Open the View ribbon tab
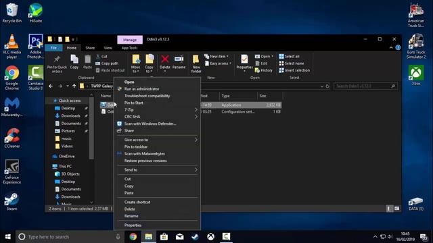This screenshot has height=243, width=433. tap(108, 48)
